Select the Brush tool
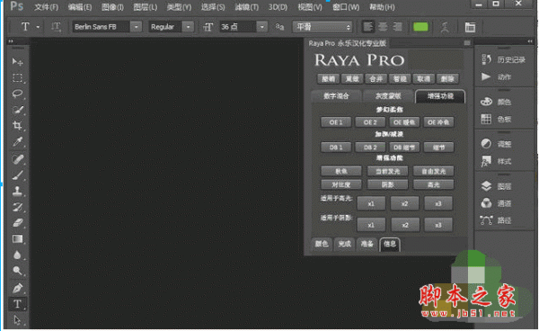 click(17, 175)
